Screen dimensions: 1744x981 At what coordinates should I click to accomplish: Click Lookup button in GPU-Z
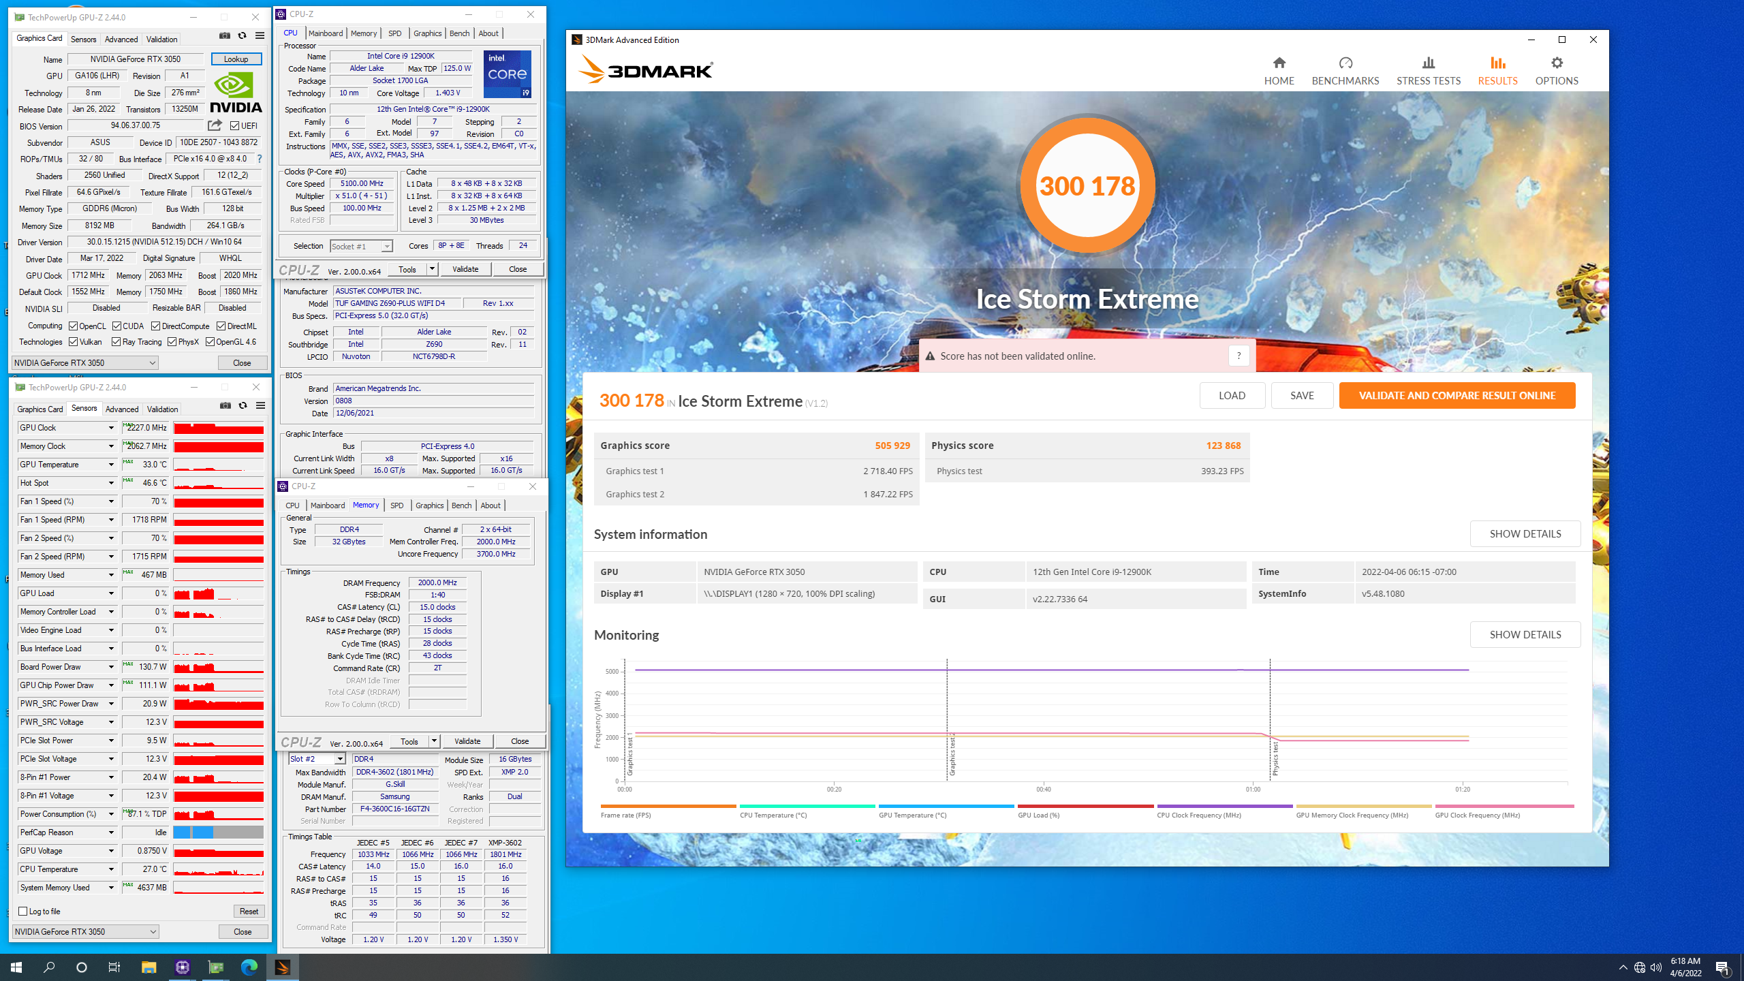pyautogui.click(x=236, y=59)
